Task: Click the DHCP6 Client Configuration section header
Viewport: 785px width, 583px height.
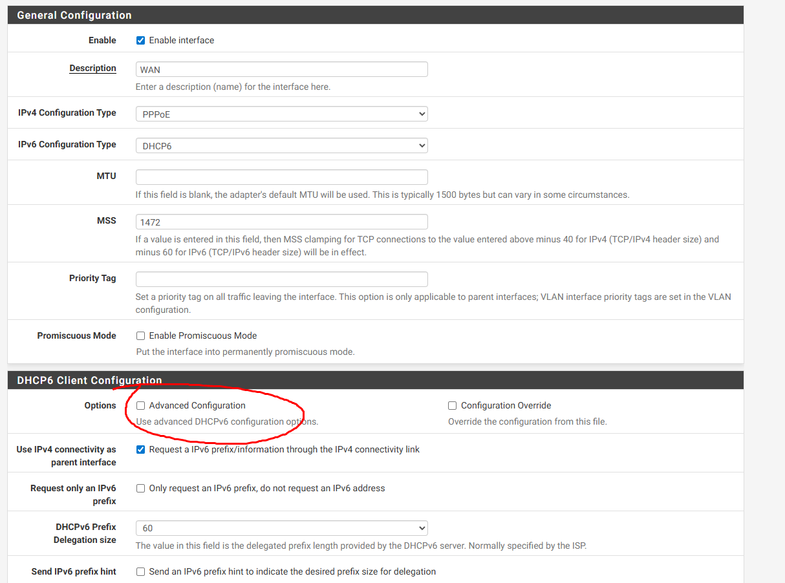Action: (x=376, y=380)
